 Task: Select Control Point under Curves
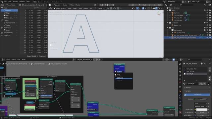coord(10,23)
